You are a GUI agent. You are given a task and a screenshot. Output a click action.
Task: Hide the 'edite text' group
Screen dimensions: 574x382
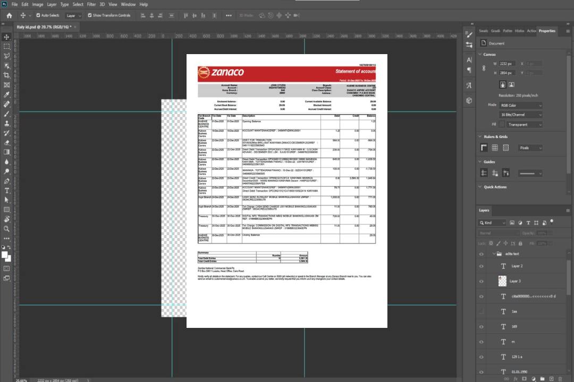(x=482, y=254)
